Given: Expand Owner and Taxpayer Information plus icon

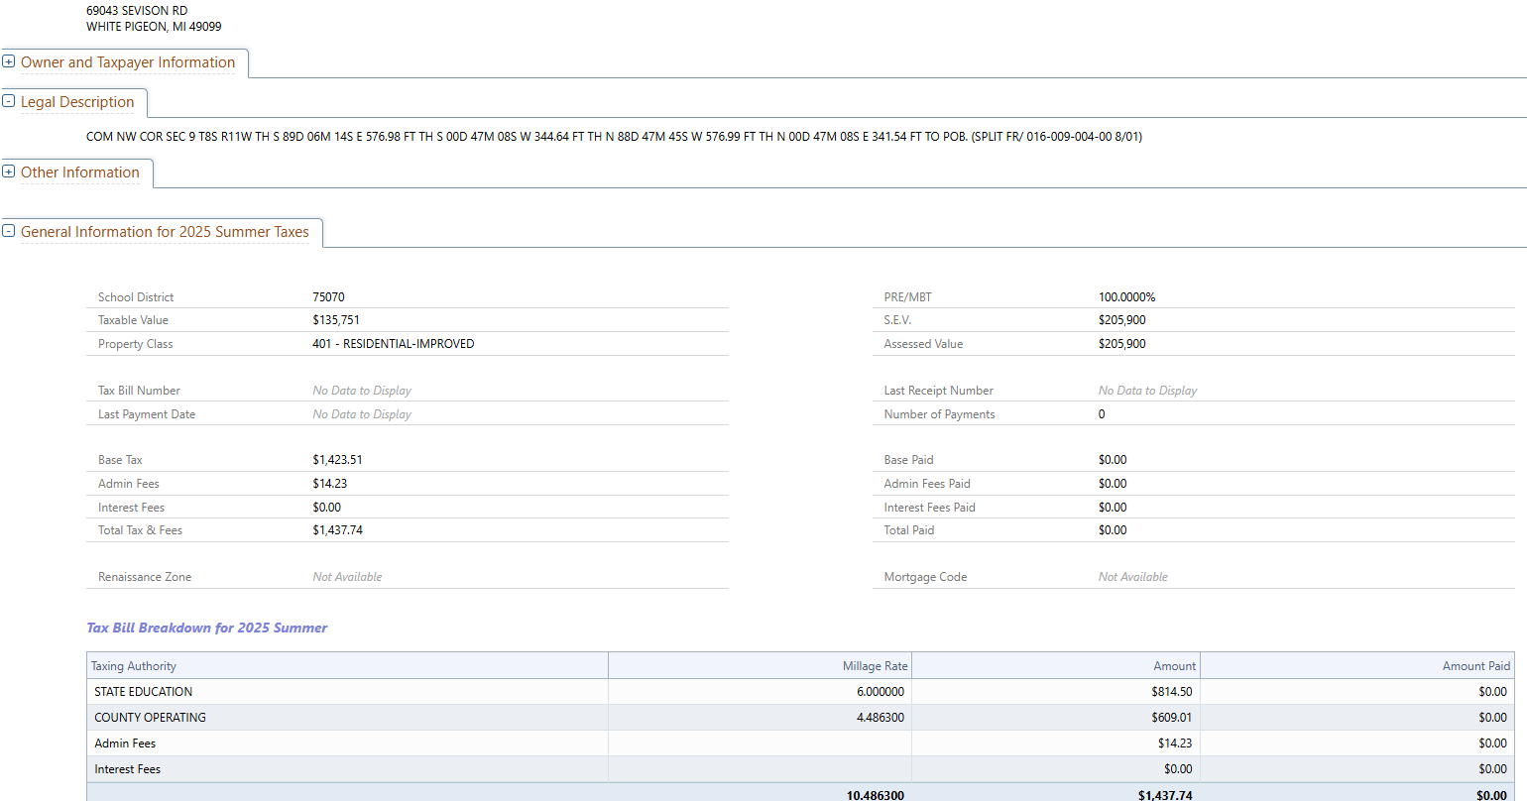Looking at the screenshot, I should tap(9, 61).
